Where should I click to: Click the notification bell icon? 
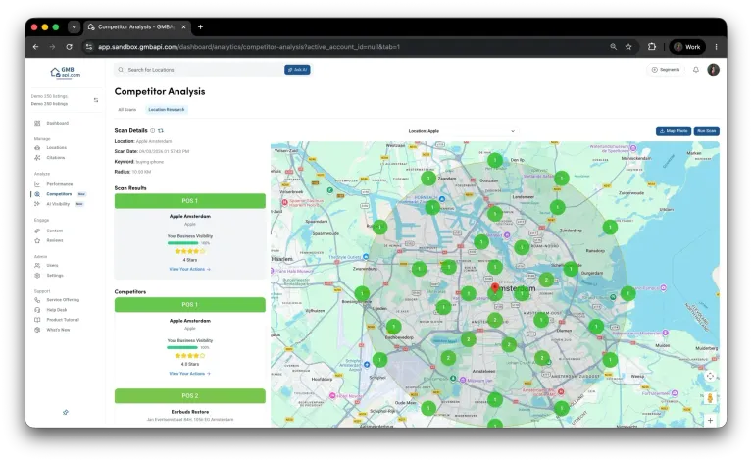[x=696, y=70]
